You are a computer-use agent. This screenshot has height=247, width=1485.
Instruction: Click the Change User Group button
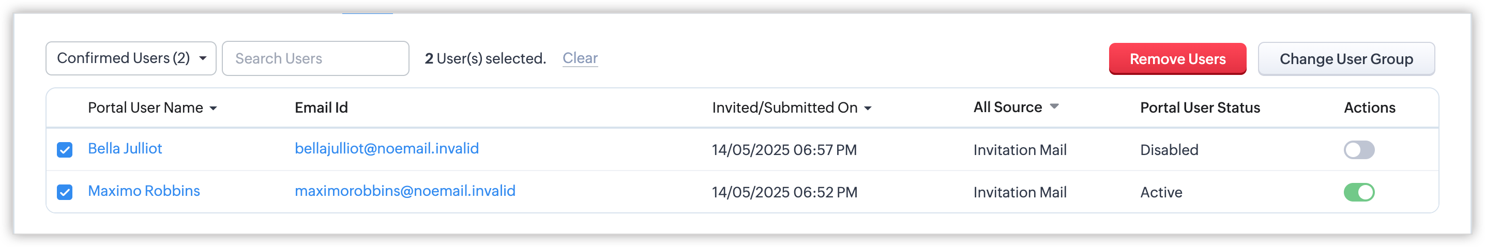(x=1345, y=59)
